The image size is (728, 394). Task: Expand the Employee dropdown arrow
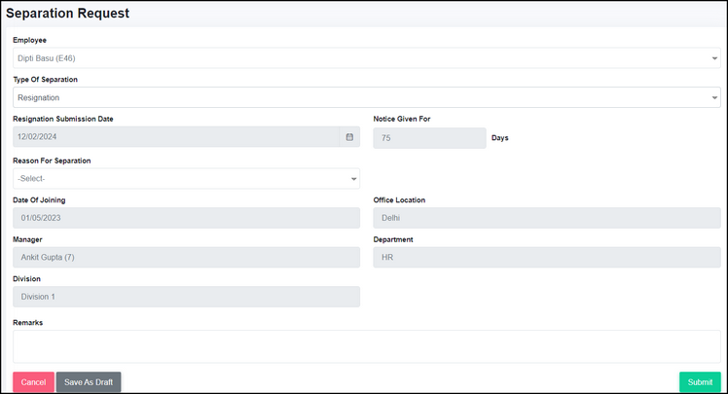[714, 58]
